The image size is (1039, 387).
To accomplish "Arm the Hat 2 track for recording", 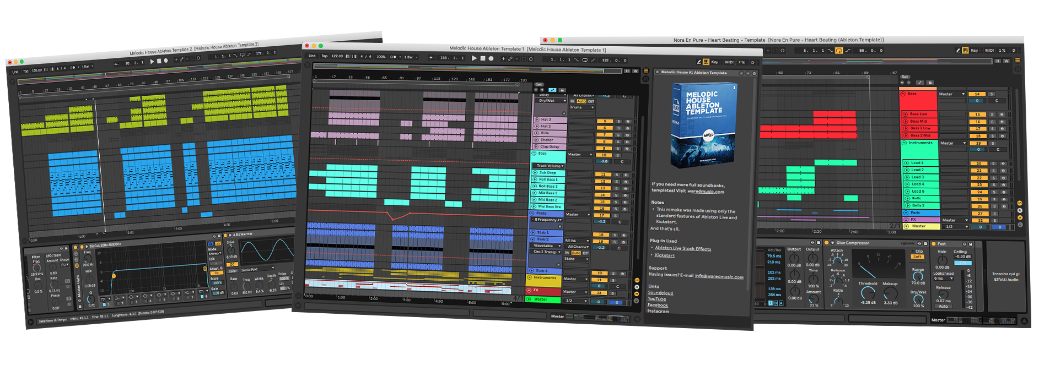I will click(x=627, y=128).
